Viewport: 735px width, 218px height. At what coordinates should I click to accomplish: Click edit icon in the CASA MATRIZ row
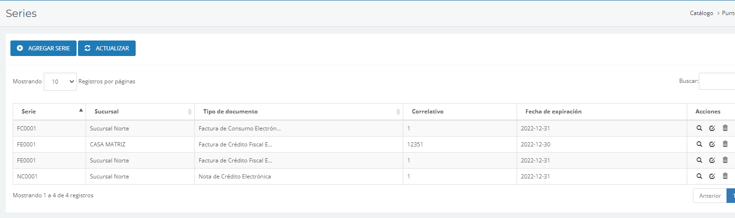pyautogui.click(x=712, y=144)
